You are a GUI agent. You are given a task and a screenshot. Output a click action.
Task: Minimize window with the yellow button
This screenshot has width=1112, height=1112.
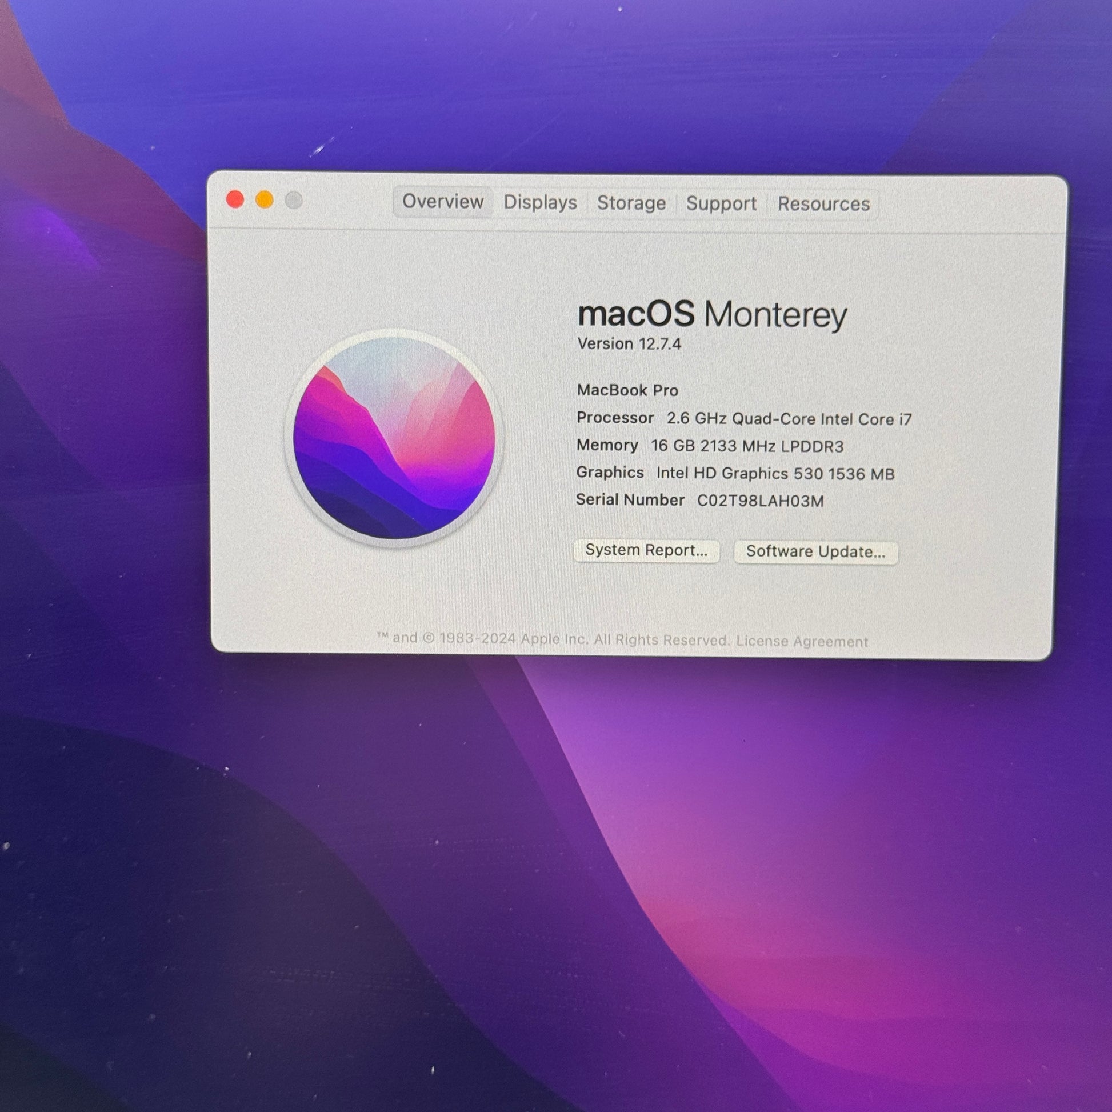tap(265, 200)
